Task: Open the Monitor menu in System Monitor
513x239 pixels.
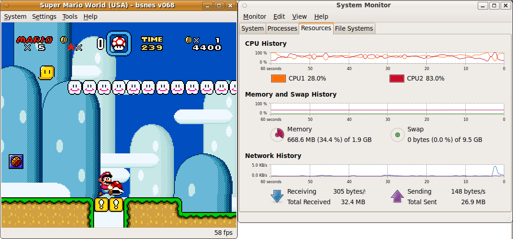Action: (255, 16)
